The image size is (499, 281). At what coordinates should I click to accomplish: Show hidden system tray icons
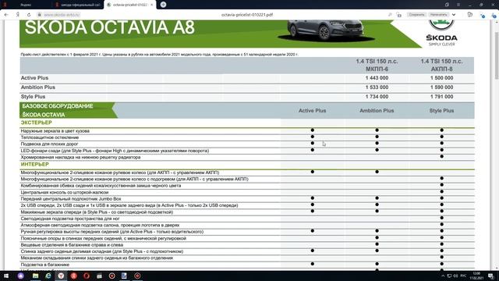(443, 276)
